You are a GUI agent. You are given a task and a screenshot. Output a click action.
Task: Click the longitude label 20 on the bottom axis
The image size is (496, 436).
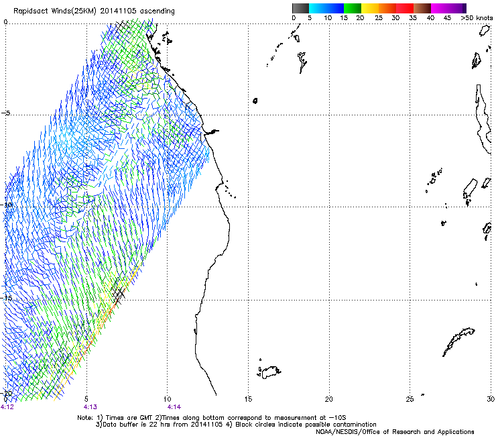point(329,399)
